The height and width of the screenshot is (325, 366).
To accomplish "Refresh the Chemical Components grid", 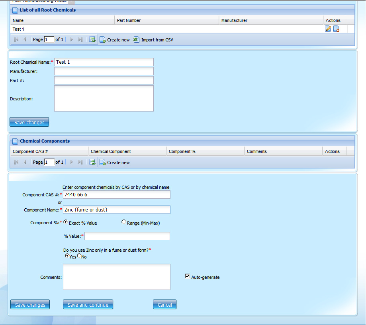I will 92,162.
